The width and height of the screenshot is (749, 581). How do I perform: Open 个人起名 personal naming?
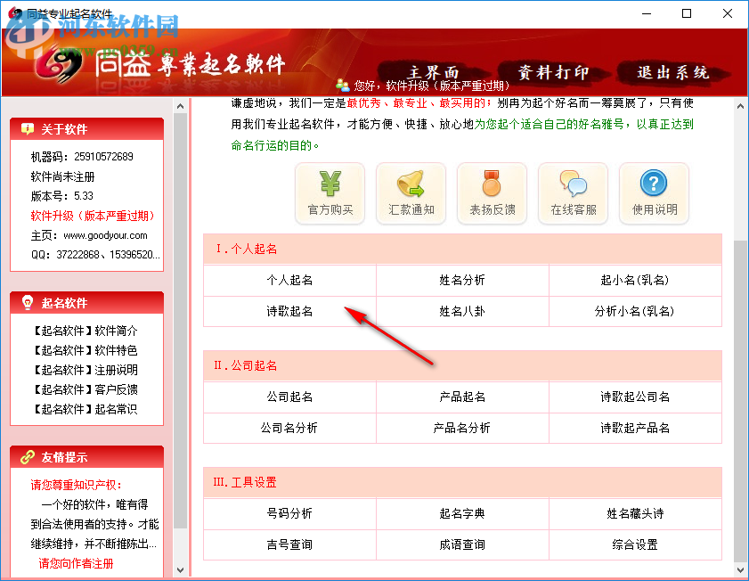(289, 282)
